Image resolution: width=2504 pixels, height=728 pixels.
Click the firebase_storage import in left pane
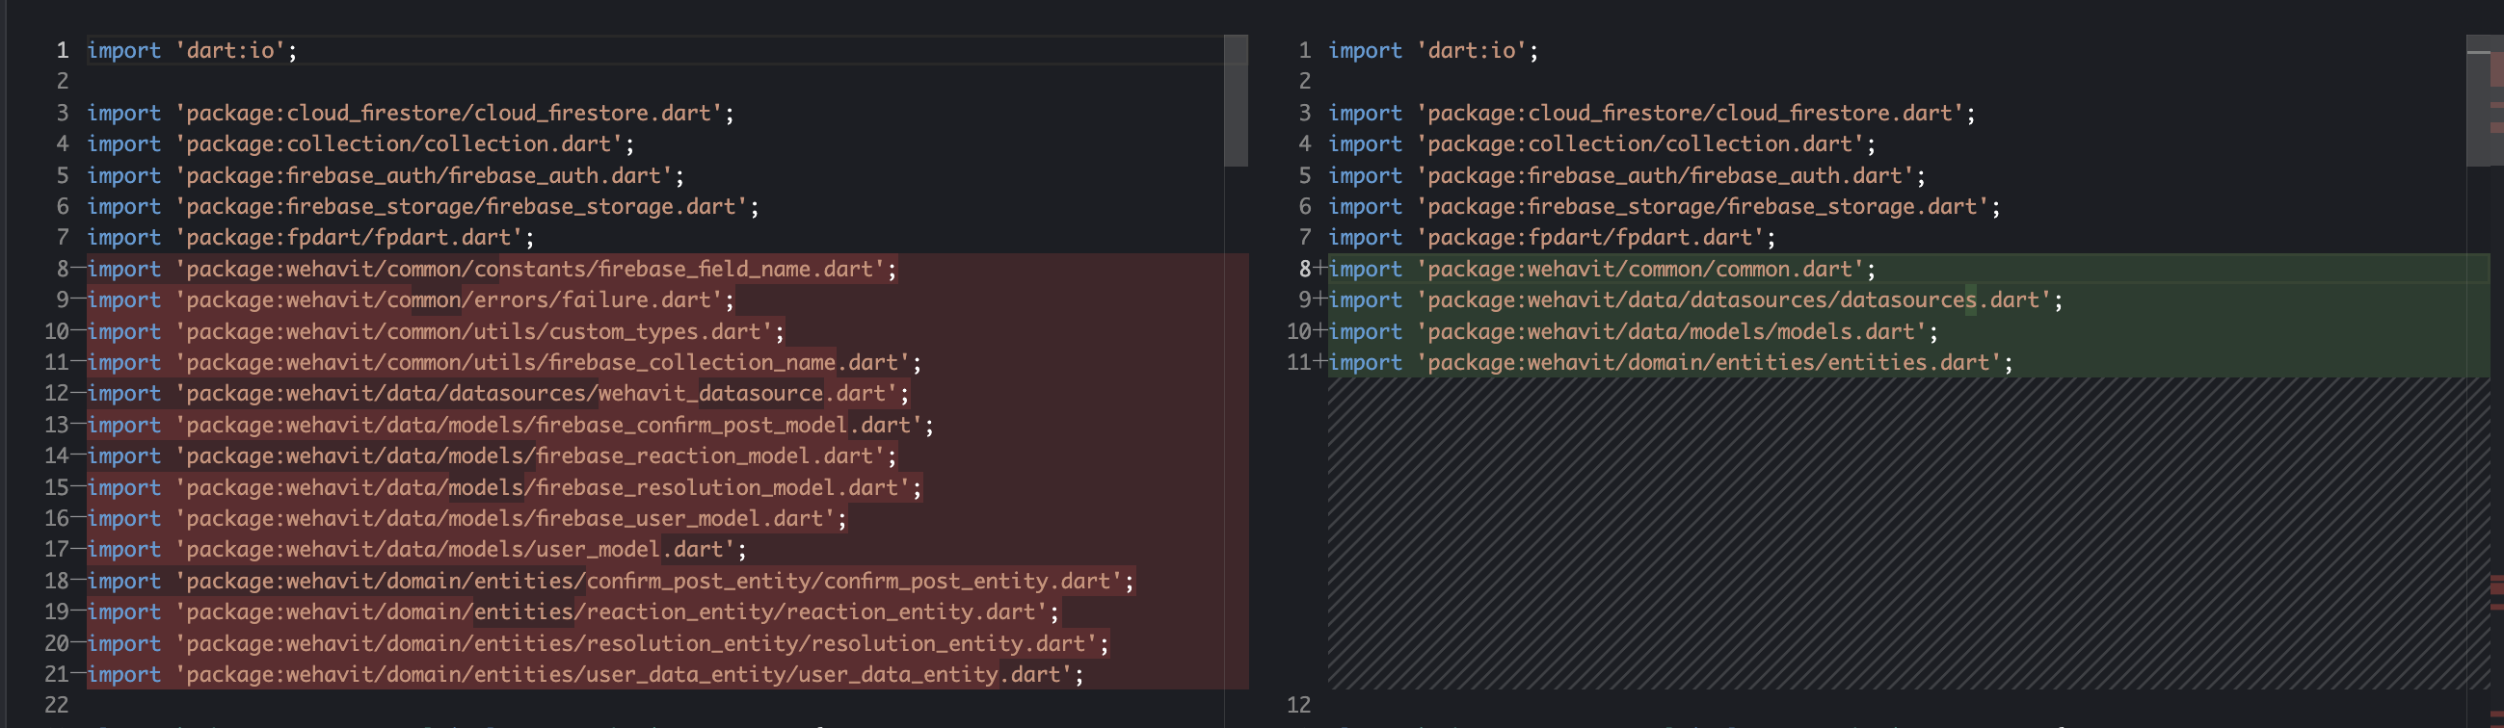[423, 207]
